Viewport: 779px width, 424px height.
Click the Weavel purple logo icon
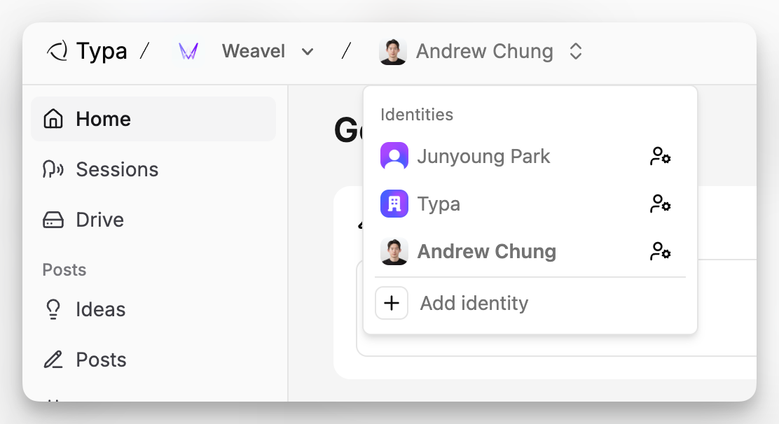point(188,51)
